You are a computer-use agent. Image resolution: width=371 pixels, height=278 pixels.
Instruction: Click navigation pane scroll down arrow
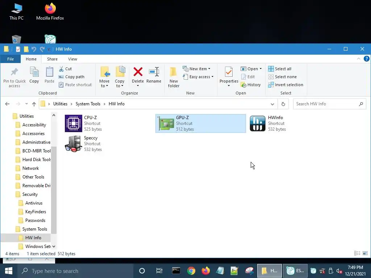pyautogui.click(x=54, y=246)
